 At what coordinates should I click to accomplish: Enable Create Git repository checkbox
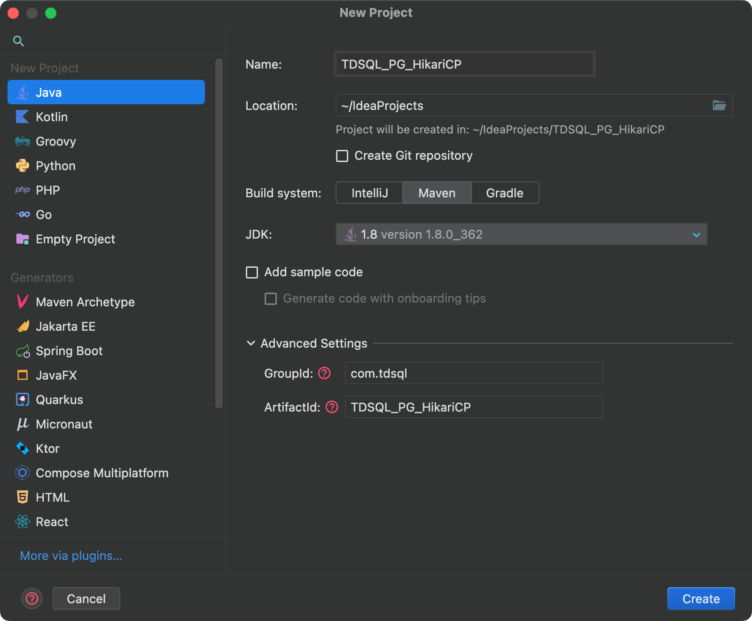342,155
